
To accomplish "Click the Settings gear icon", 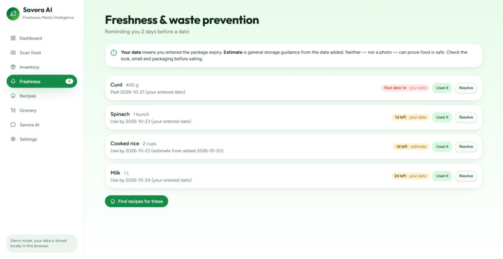I will 13,139.
